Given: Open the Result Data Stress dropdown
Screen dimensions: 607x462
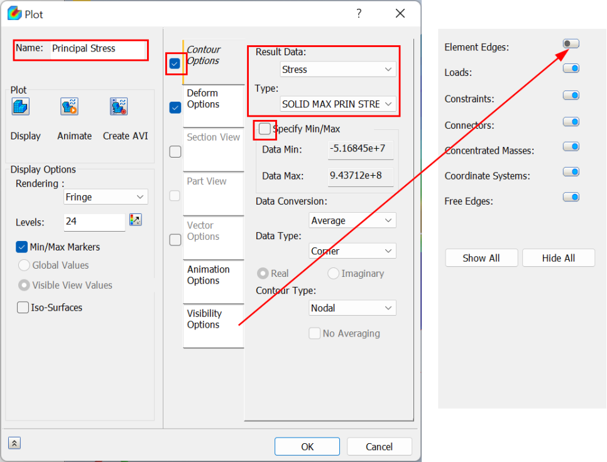Looking at the screenshot, I should (338, 69).
